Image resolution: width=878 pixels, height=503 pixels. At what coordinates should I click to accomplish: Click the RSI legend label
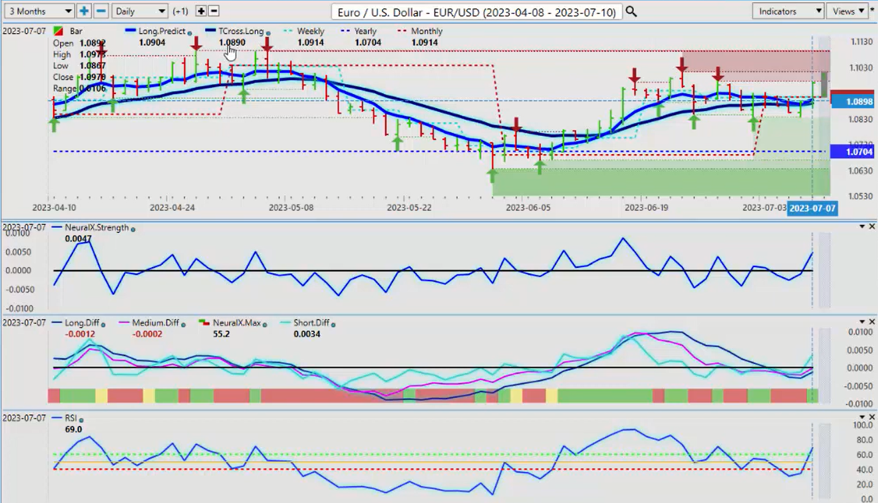click(71, 418)
